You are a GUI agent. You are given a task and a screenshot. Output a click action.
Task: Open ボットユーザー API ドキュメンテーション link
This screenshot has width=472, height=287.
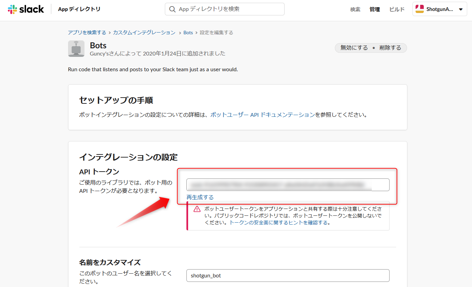pos(262,115)
